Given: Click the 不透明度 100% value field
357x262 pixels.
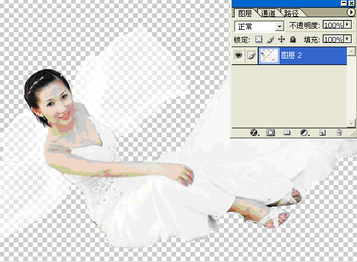Looking at the screenshot, I should coord(334,25).
